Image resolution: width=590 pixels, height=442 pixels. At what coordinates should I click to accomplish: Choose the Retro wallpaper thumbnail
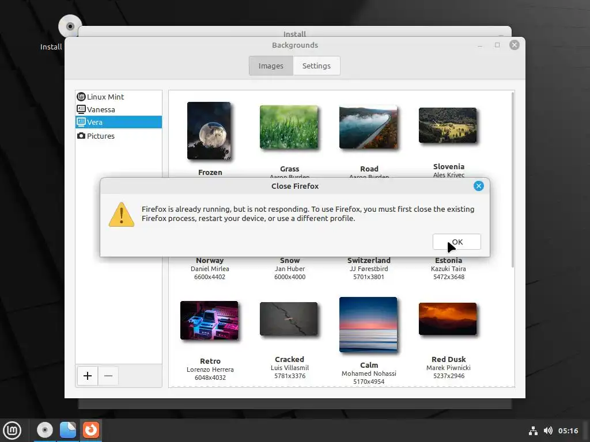(209, 320)
